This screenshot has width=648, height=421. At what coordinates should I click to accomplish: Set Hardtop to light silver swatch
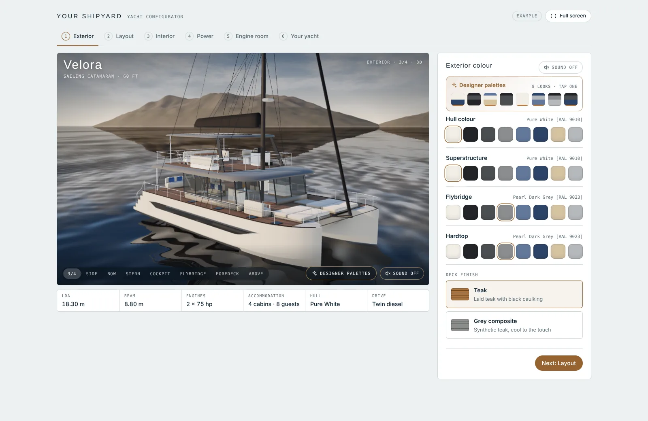click(x=576, y=251)
